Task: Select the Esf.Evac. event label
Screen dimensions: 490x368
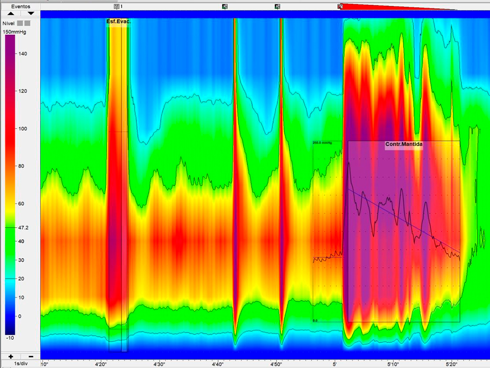Action: [x=118, y=22]
